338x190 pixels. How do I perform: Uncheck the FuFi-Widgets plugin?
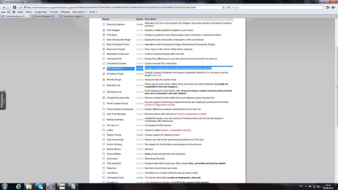(x=104, y=30)
